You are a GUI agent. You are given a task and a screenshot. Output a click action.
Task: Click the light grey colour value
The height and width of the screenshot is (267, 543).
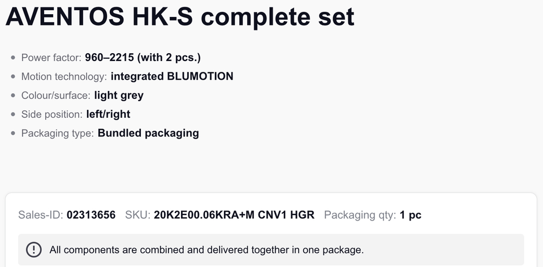point(119,95)
